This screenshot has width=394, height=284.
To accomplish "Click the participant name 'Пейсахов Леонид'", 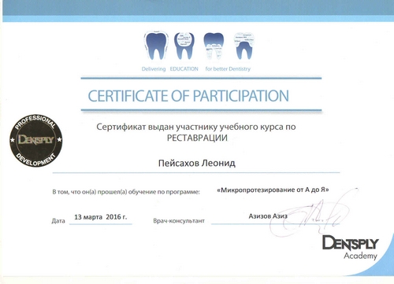I will (197, 164).
